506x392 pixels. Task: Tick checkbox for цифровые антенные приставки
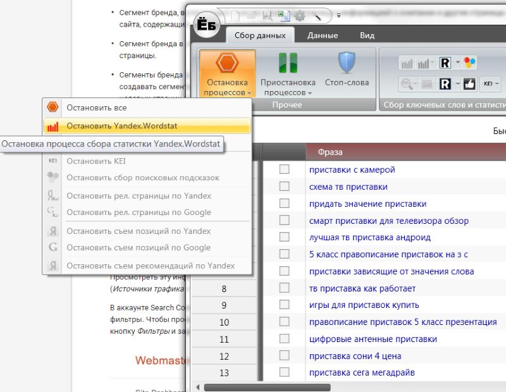[x=284, y=338]
